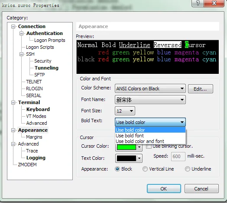
Task: Choose 'Use bold font' option
Action: (150, 136)
